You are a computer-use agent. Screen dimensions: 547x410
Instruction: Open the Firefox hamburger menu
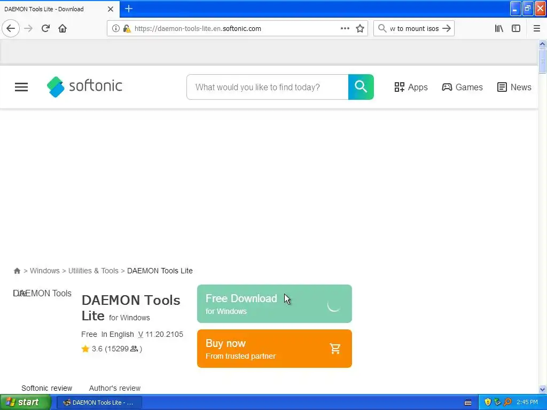click(x=537, y=29)
